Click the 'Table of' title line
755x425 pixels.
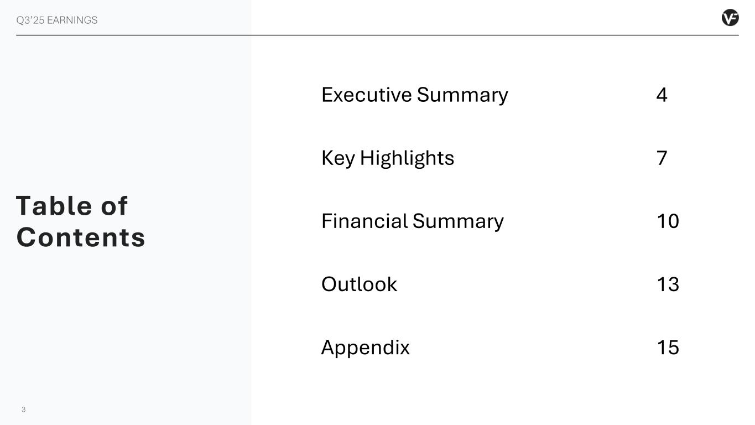pos(72,206)
